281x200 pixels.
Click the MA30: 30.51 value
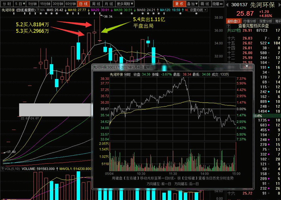pyautogui.click(x=123, y=10)
